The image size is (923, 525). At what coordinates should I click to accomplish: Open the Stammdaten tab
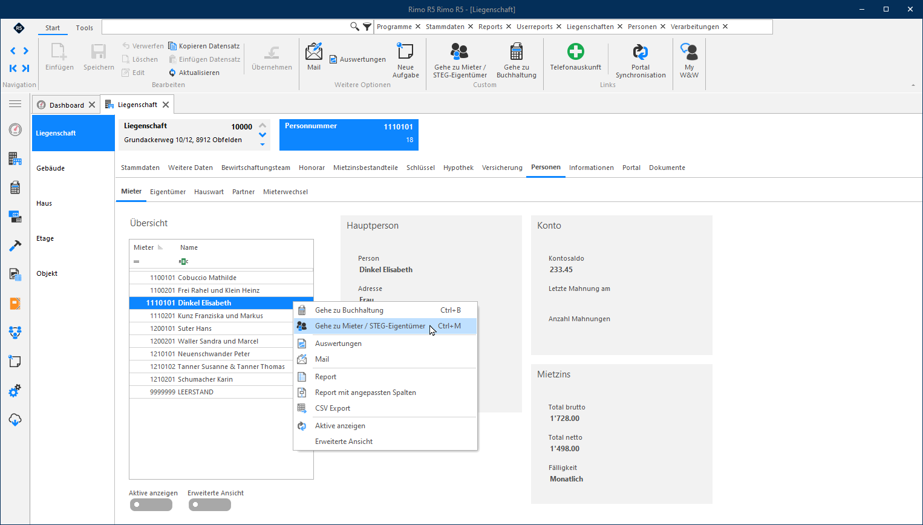click(140, 168)
